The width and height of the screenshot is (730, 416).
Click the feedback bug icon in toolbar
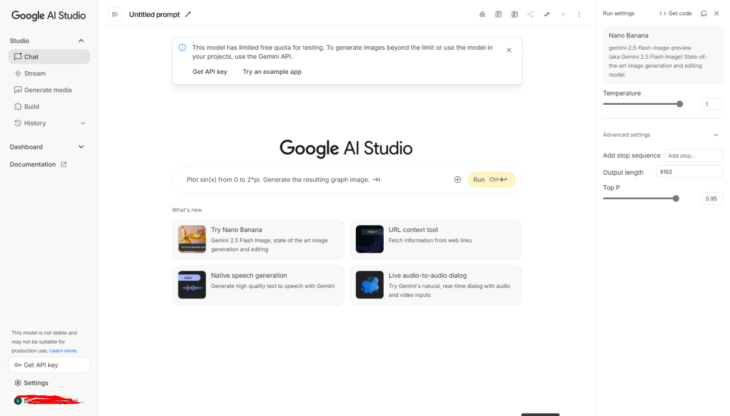482,14
